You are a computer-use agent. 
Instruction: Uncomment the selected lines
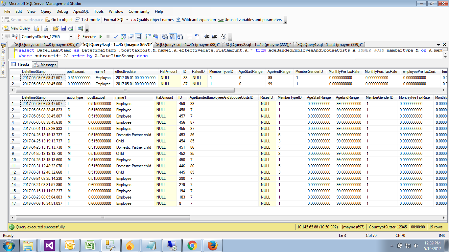coord(197,37)
